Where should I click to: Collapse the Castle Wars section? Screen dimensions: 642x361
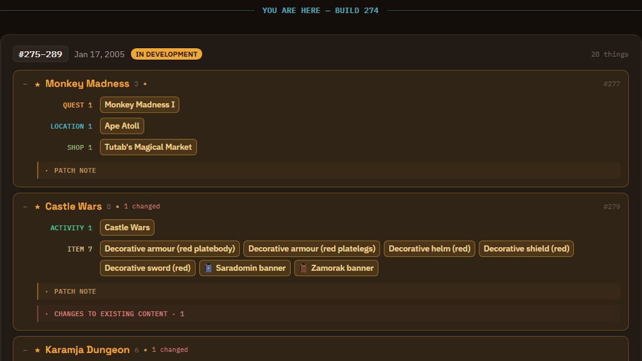click(x=25, y=207)
